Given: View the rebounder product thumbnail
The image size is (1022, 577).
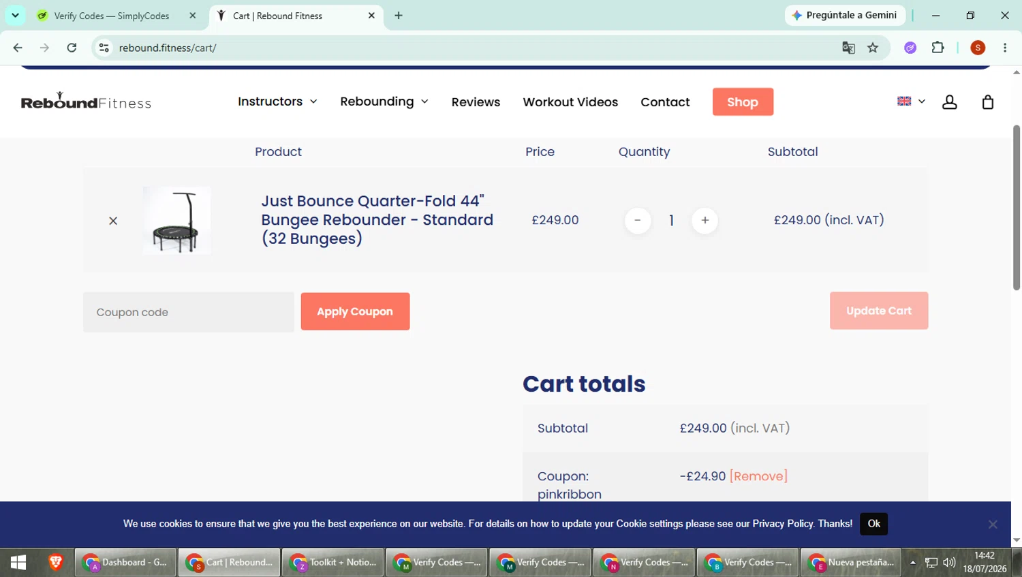Looking at the screenshot, I should click(x=176, y=221).
